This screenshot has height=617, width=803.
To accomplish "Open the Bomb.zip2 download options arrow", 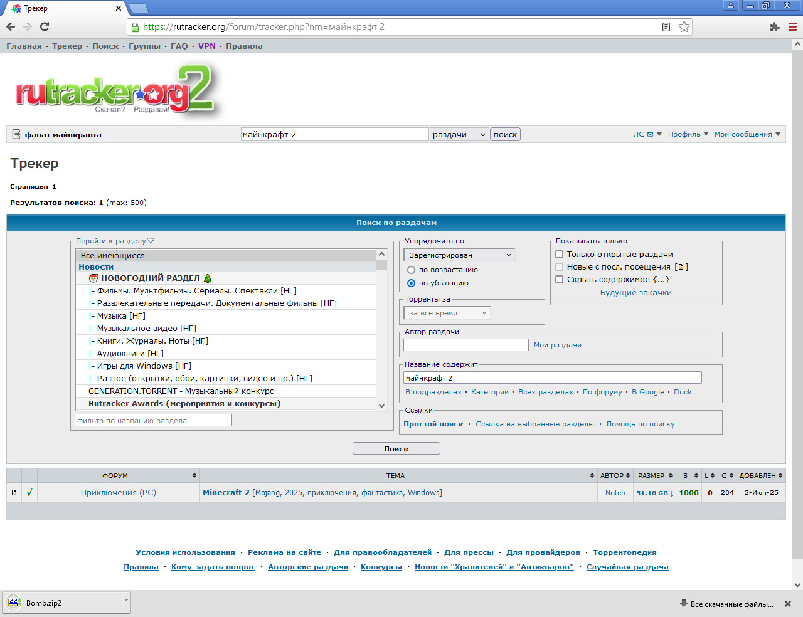I will coord(126,601).
